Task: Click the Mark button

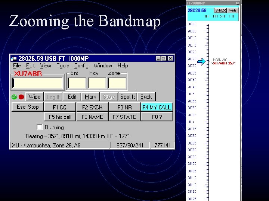Action: click(90, 97)
